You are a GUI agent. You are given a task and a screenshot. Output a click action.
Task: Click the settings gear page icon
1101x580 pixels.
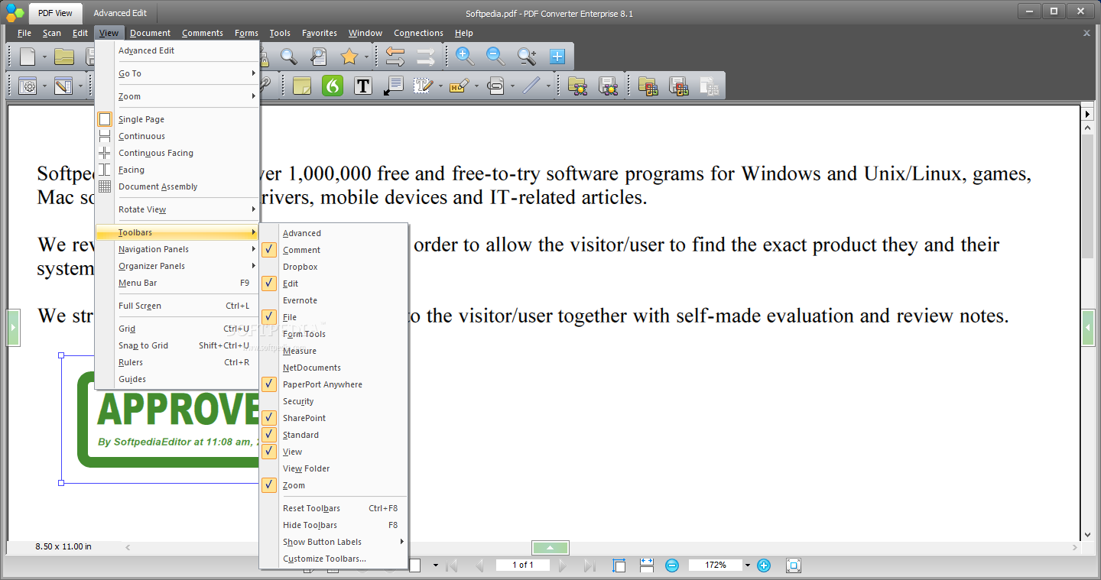click(x=28, y=86)
